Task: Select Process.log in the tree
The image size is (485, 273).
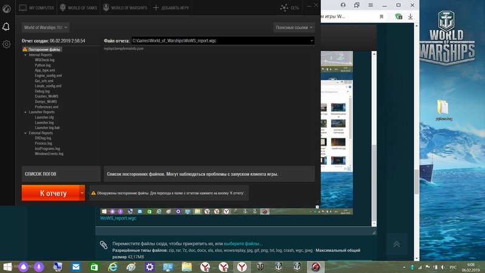Action: pos(43,143)
